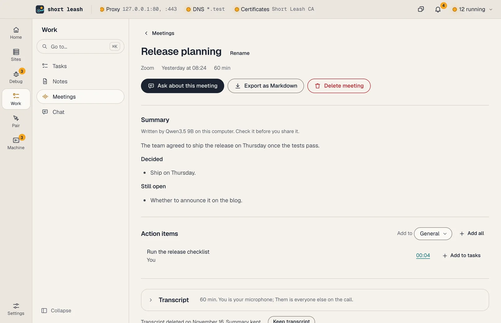
Task: Click the Zoom source label
Action: 147,68
